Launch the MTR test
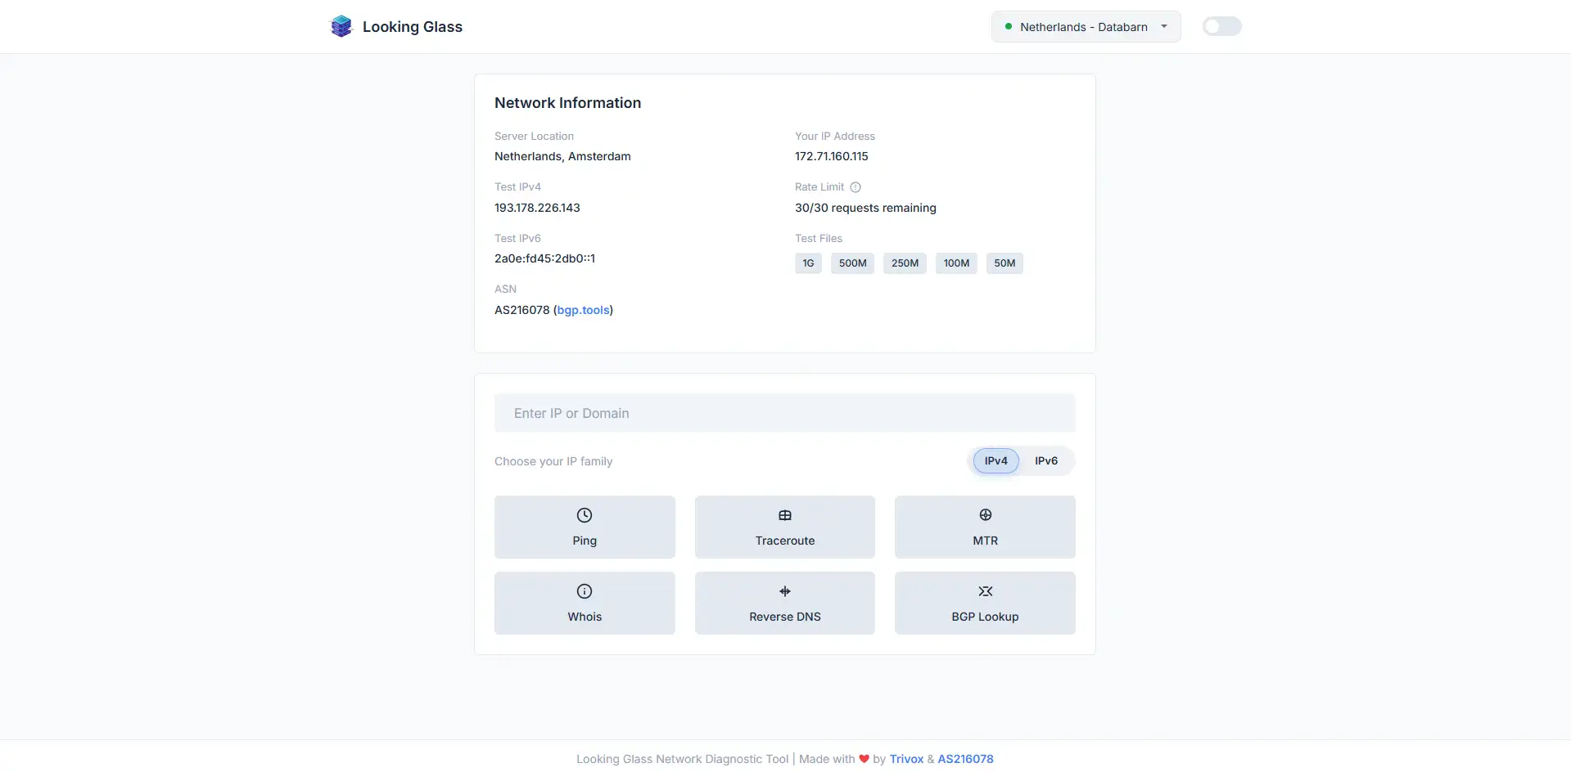Viewport: 1571px width, 772px height. (985, 527)
